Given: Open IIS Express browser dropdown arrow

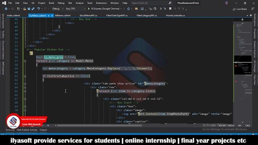Looking at the screenshot, I should tap(121, 9).
